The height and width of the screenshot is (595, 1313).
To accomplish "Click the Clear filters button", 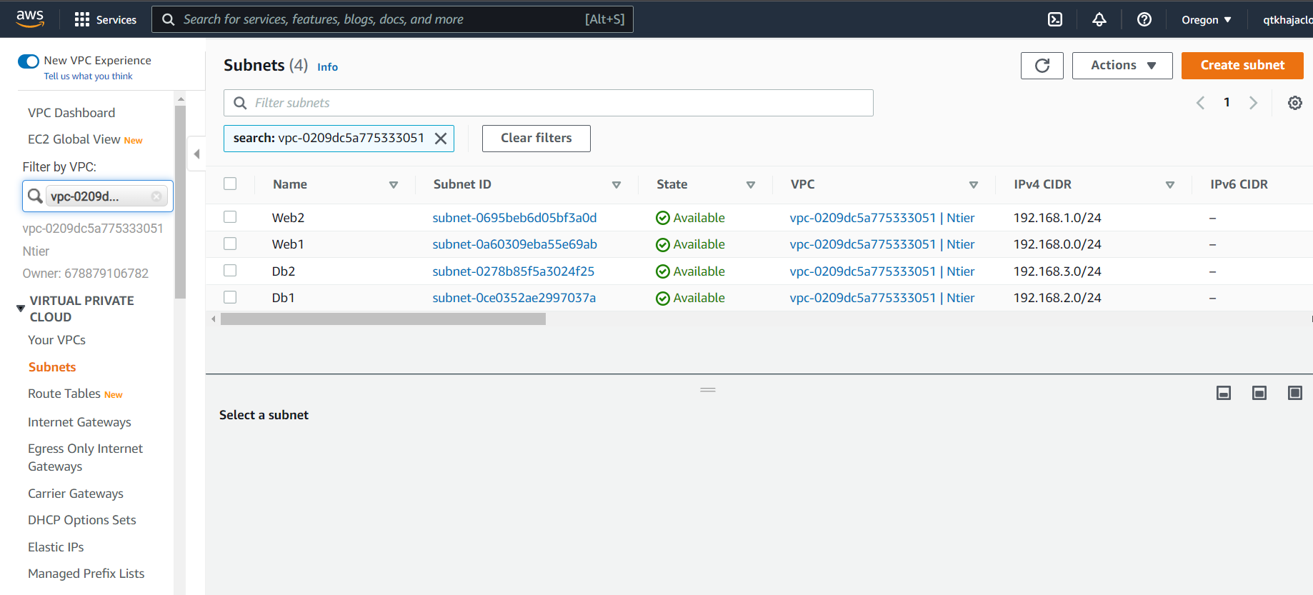I will pos(536,139).
